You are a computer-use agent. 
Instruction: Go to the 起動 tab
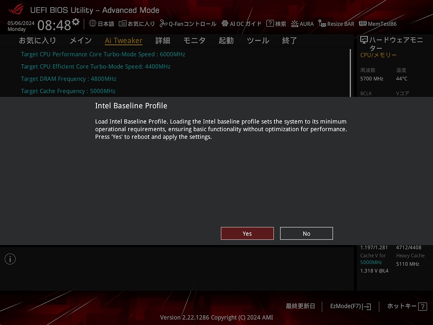pyautogui.click(x=226, y=41)
